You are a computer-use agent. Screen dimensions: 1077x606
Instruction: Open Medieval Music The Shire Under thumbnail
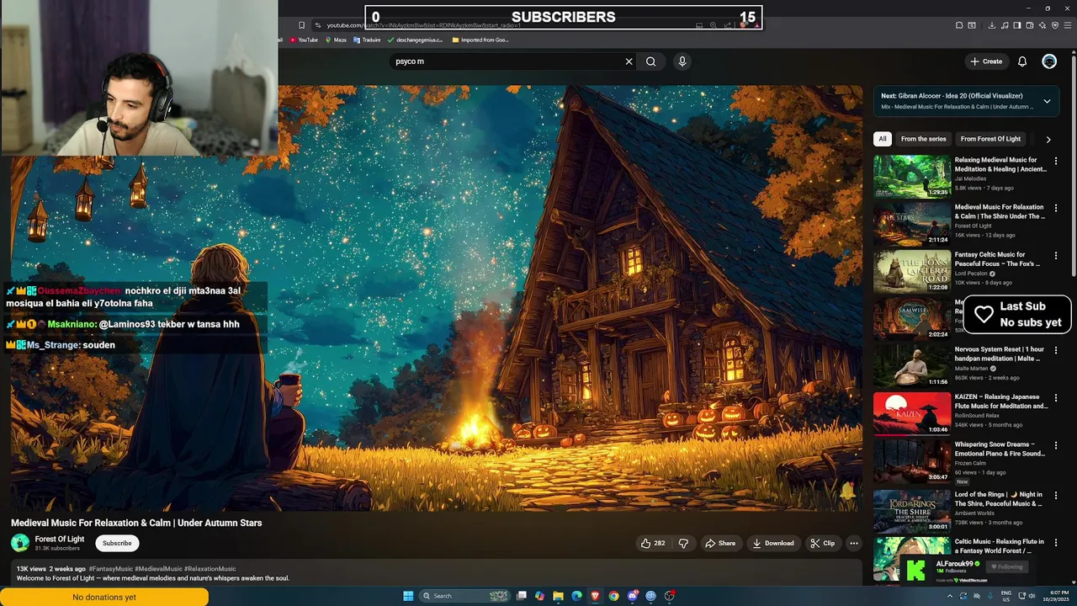pyautogui.click(x=911, y=223)
